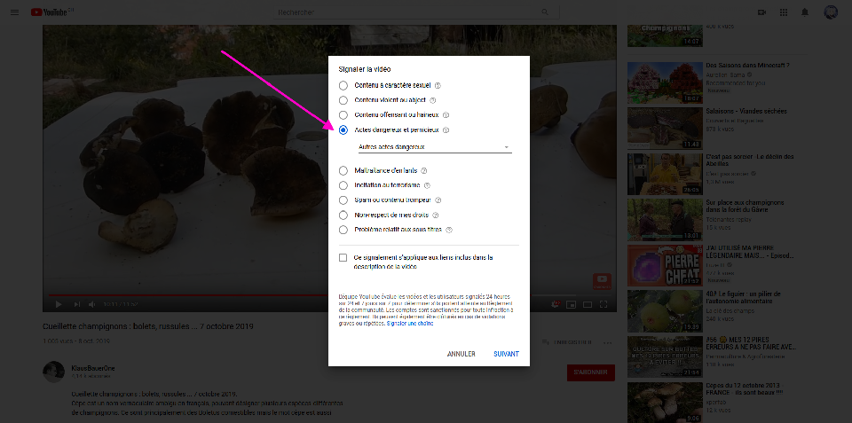This screenshot has width=852, height=423.
Task: Click the search magnifier icon
Action: tap(545, 12)
